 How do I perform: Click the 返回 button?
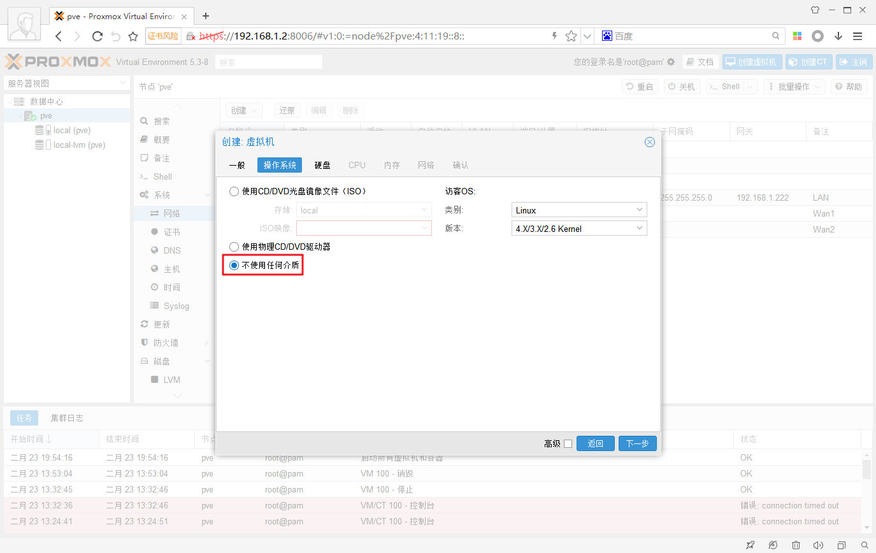(x=596, y=443)
